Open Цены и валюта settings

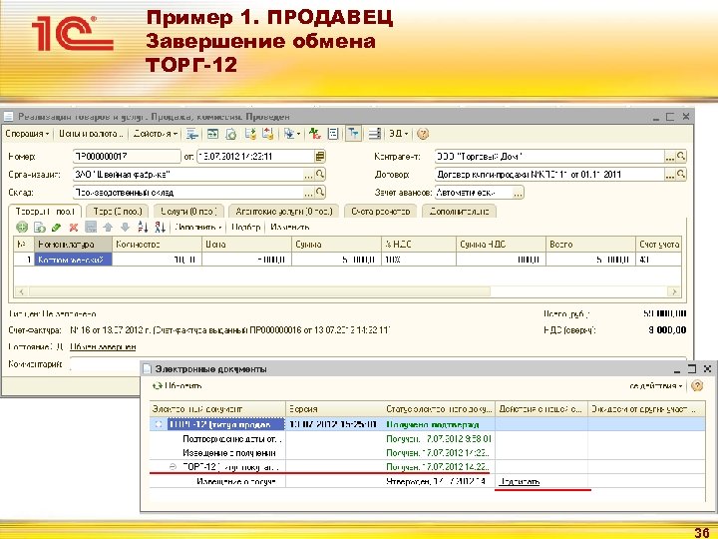click(x=91, y=134)
